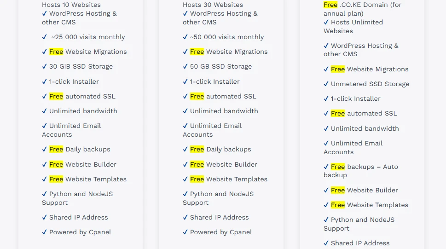Click checkmark beside 'Unlimited bandwidth' in 30 Websites plan
The image size is (446, 249).
coord(185,111)
